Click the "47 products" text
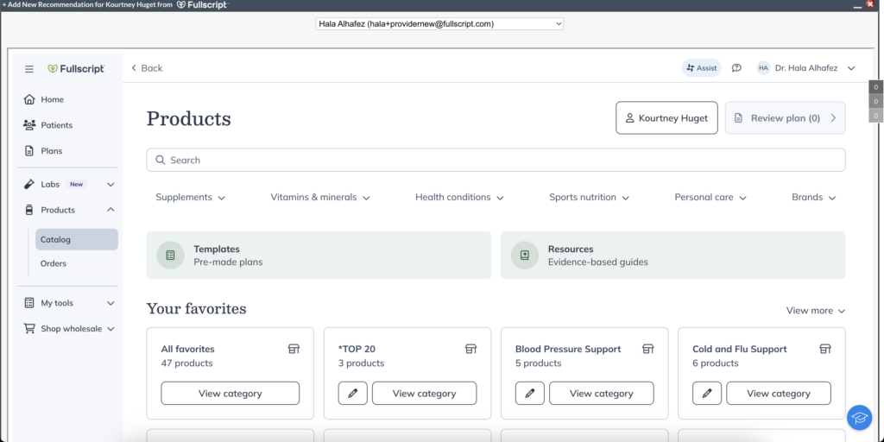The image size is (884, 442). coord(186,363)
